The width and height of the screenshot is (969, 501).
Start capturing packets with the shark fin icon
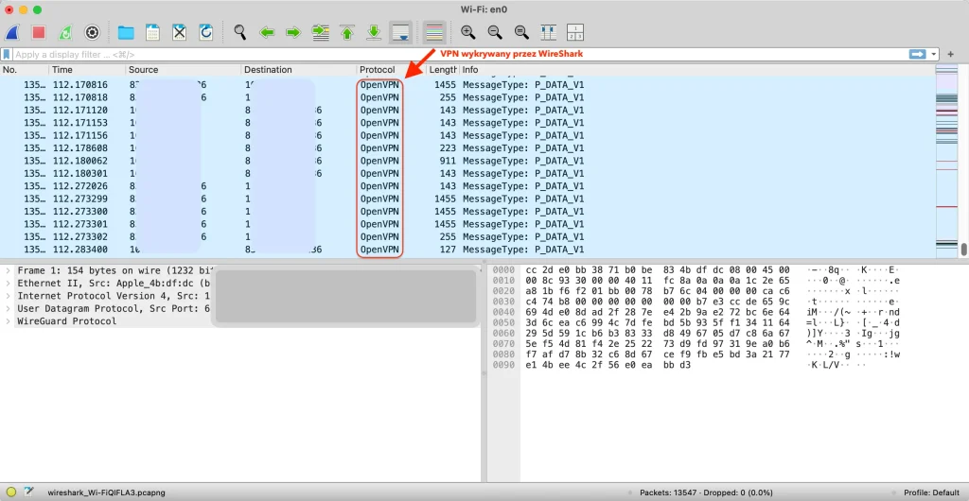pyautogui.click(x=12, y=32)
